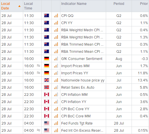Image resolution: width=149 pixels, height=134 pixels.
Task: Click the Australia flag on CPI QQ row
Action: (47, 15)
